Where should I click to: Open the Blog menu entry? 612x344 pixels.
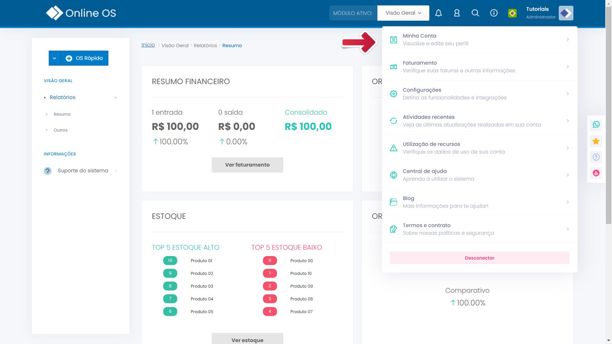[x=480, y=202]
